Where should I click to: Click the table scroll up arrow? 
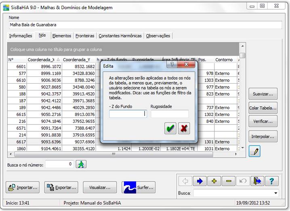(242, 46)
